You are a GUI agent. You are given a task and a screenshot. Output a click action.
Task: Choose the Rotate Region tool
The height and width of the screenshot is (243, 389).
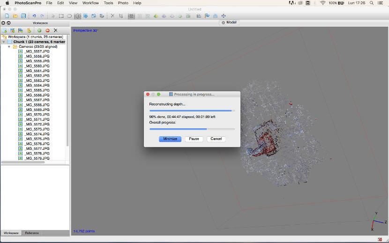coord(94,16)
